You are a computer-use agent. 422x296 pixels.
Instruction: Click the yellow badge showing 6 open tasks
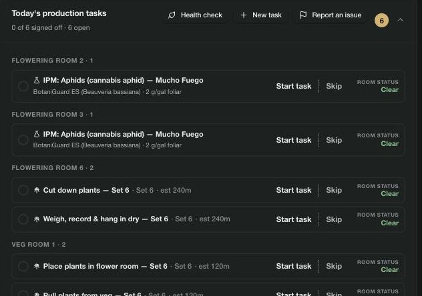point(382,21)
